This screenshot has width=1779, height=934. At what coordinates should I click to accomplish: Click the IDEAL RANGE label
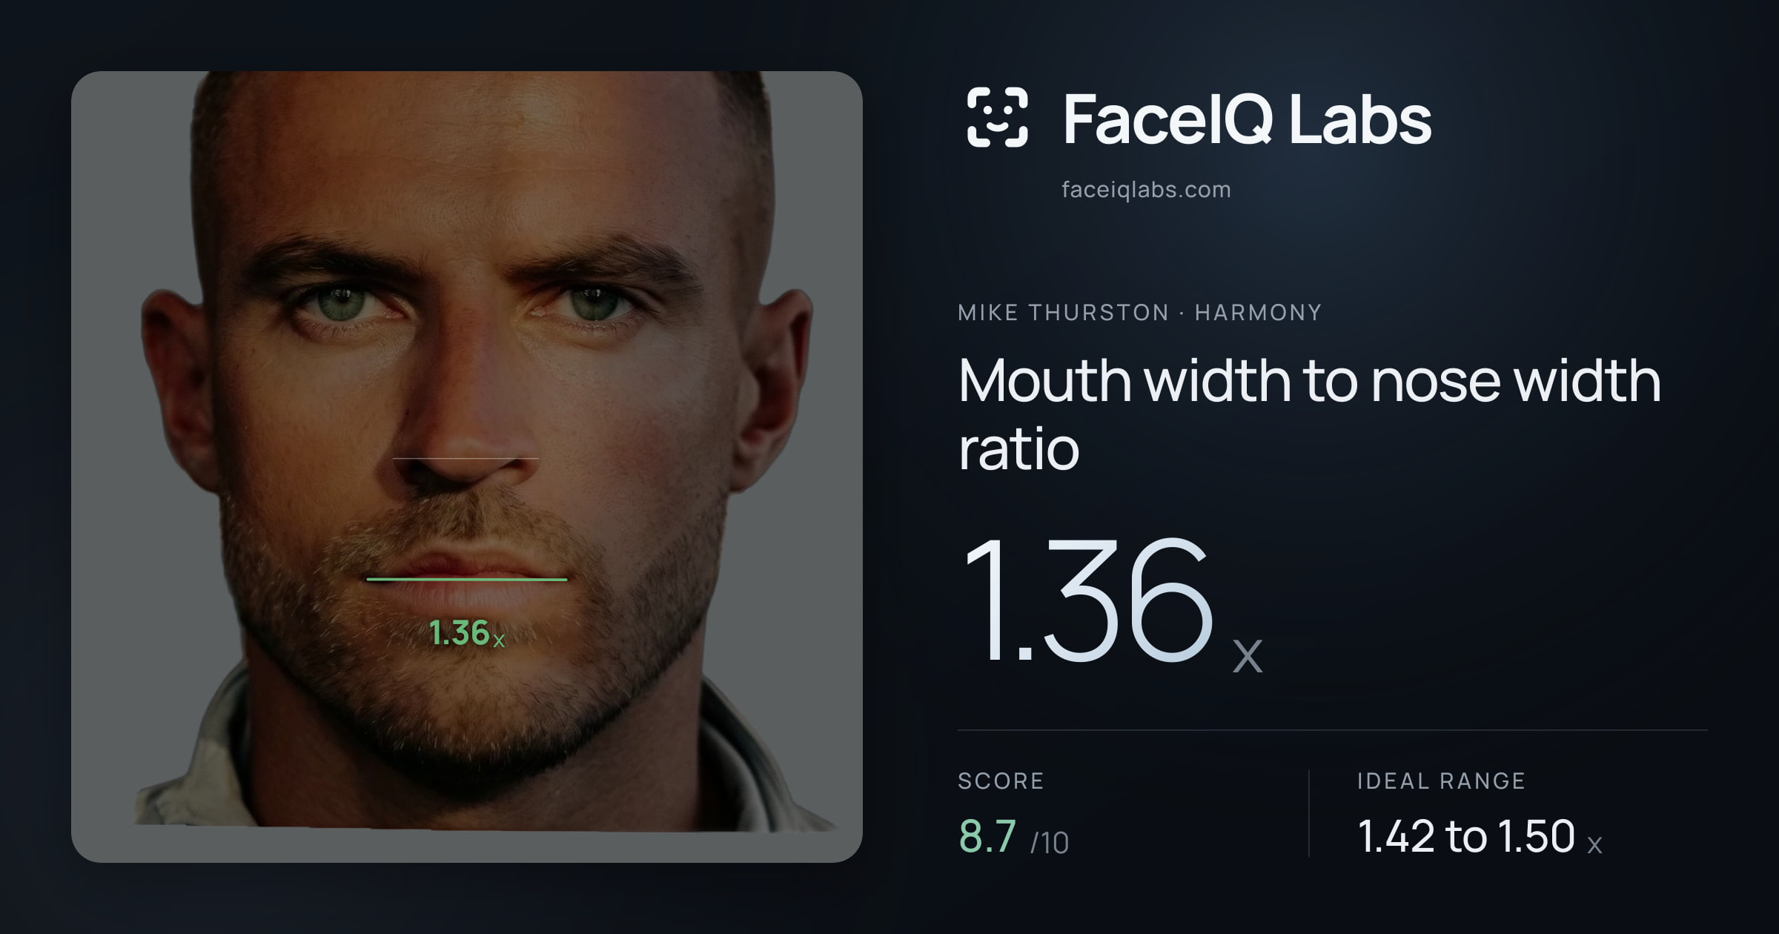coord(1441,781)
